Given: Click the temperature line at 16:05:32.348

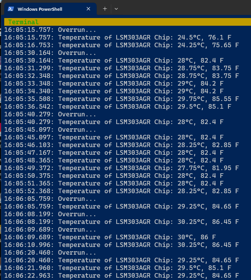Looking at the screenshot, I should coord(122,76).
